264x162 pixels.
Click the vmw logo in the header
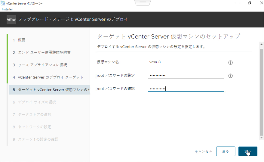click(11, 19)
